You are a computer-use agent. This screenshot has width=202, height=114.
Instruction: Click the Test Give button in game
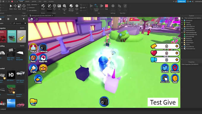tap(163, 102)
